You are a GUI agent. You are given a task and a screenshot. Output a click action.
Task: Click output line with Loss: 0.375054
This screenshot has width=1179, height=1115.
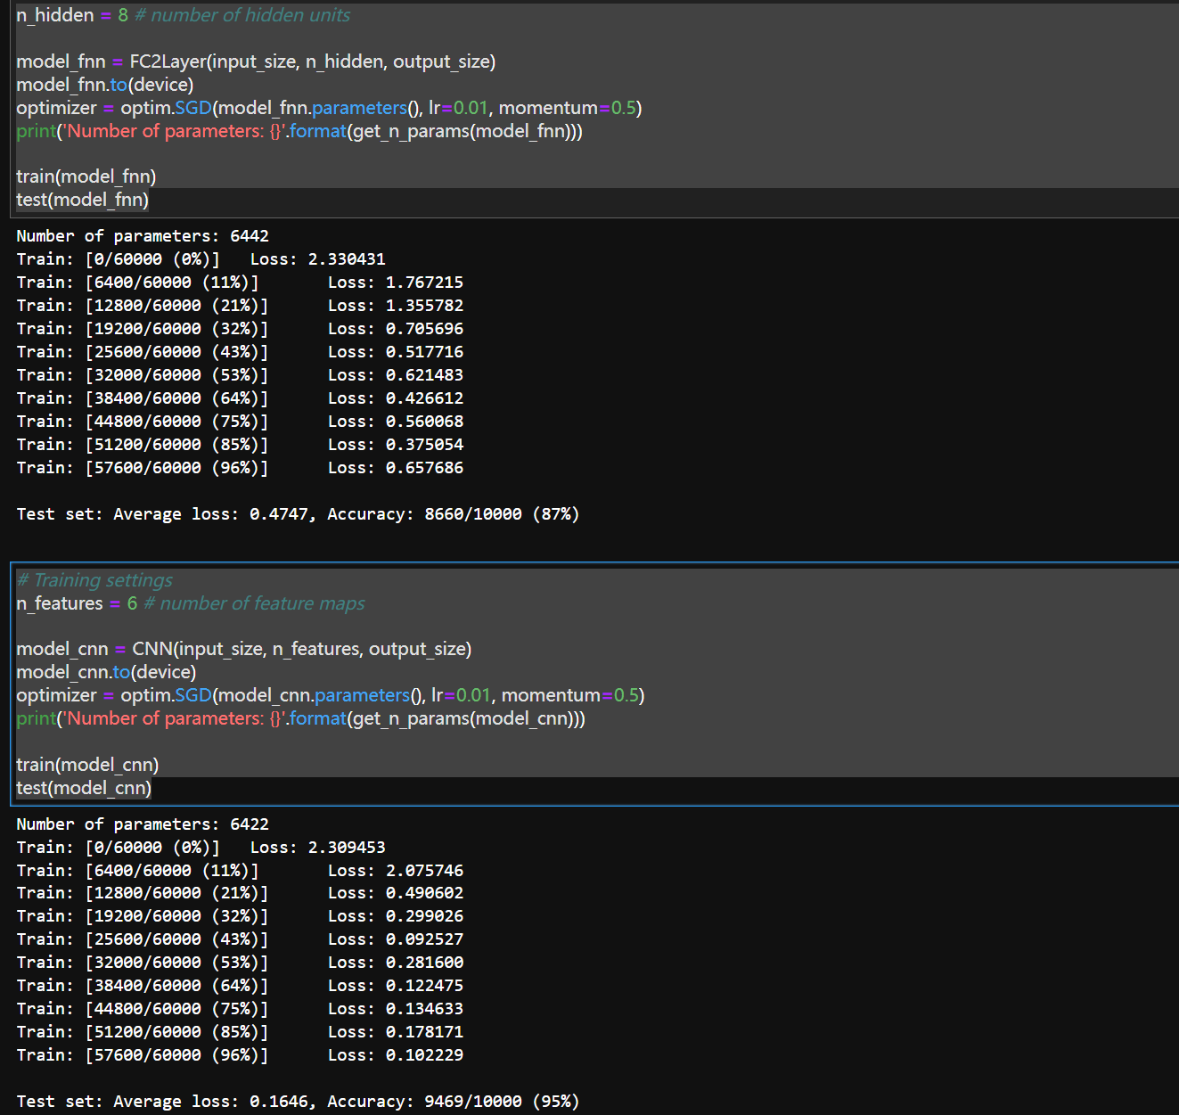tap(240, 445)
